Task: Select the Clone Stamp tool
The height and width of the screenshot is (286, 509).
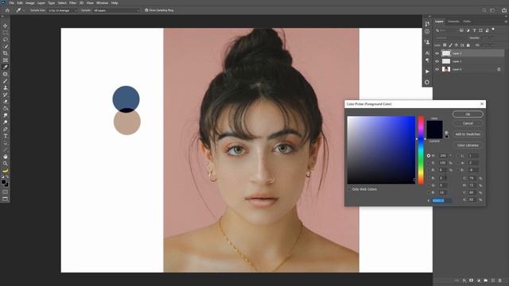Action: point(6,87)
